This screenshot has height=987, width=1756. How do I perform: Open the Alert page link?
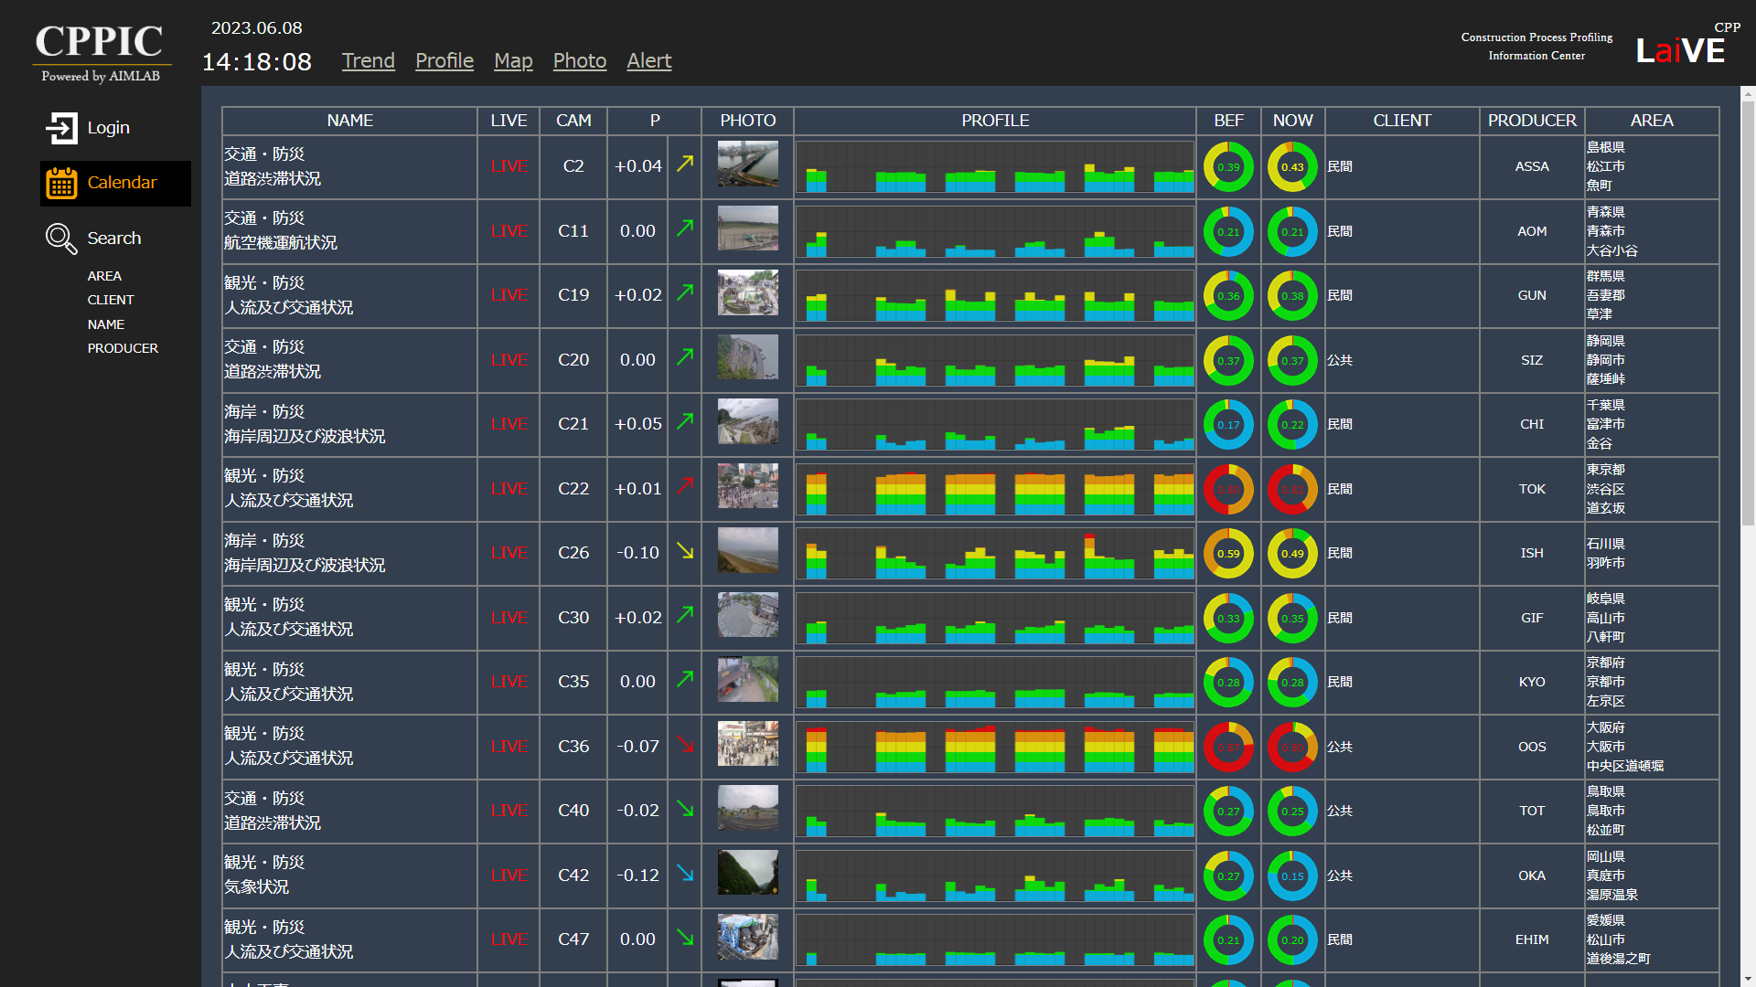tap(648, 60)
